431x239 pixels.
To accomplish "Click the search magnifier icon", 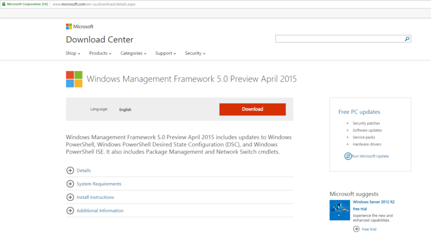I will (x=407, y=39).
